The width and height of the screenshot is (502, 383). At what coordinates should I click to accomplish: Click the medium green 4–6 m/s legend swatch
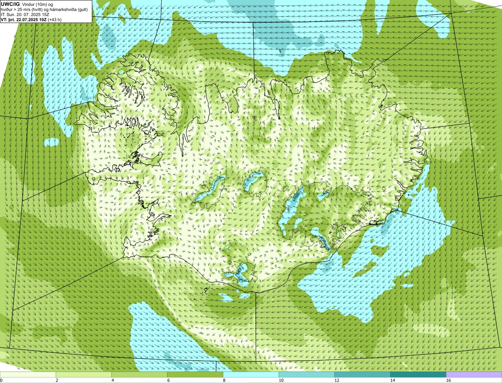click(140, 375)
